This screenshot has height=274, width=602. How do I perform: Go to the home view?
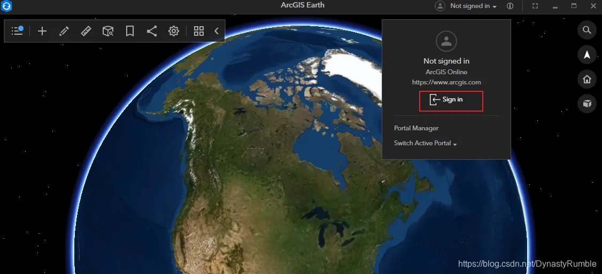point(586,80)
